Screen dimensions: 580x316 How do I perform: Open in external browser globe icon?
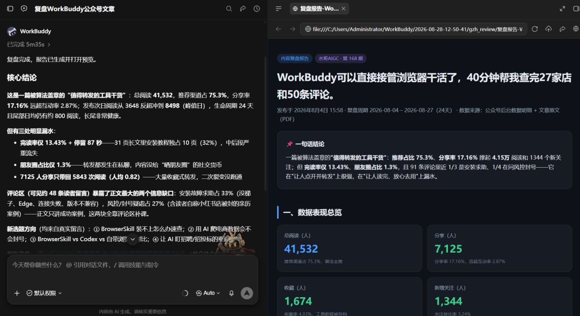[576, 29]
